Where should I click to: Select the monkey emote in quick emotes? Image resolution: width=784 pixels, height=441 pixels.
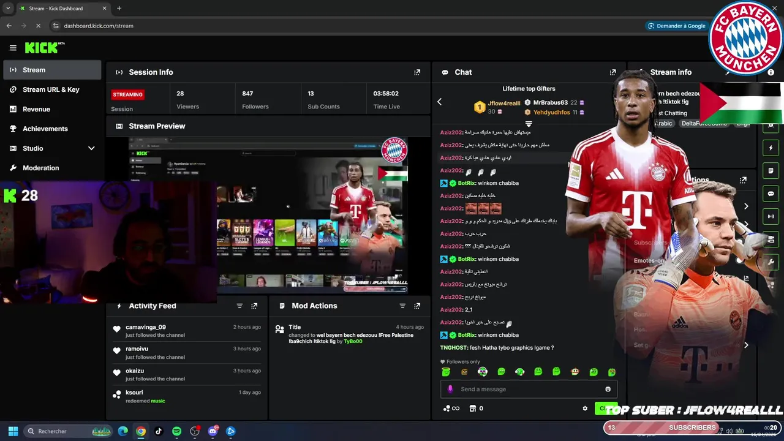575,372
